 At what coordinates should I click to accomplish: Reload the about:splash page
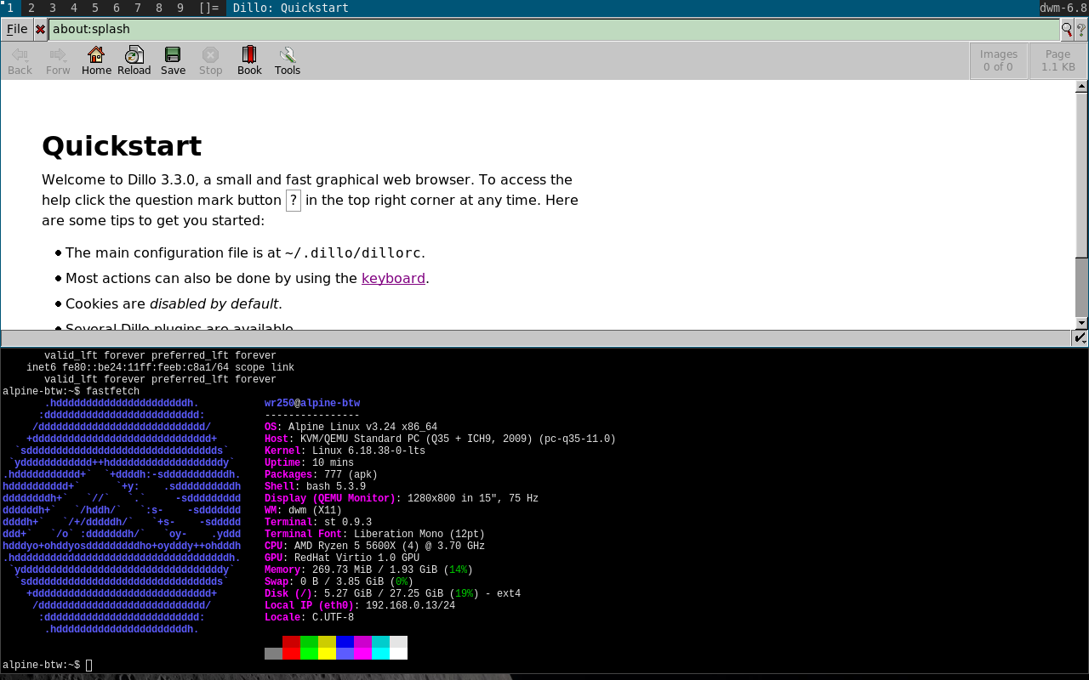tap(134, 61)
